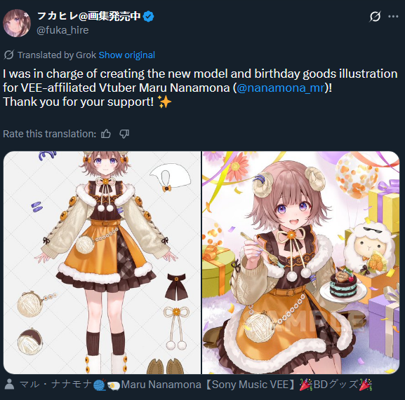Open the @nanamona_mr mention link

(x=281, y=88)
